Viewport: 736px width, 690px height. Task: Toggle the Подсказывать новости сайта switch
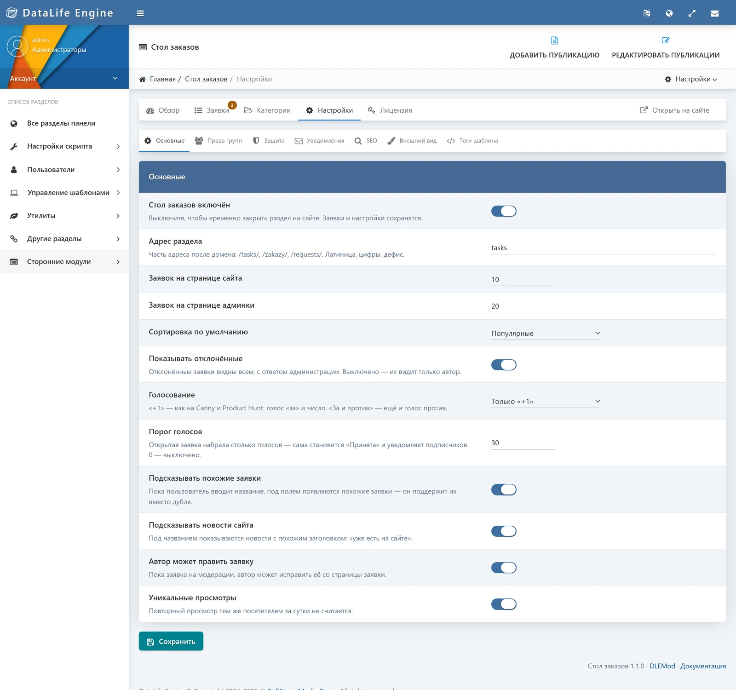pyautogui.click(x=504, y=531)
